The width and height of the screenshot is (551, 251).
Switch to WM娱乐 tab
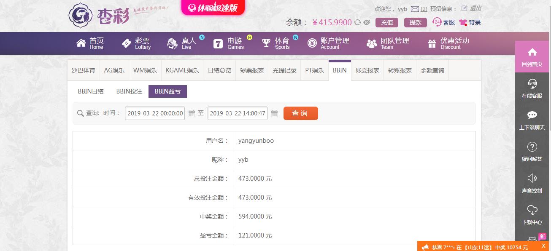click(x=145, y=70)
